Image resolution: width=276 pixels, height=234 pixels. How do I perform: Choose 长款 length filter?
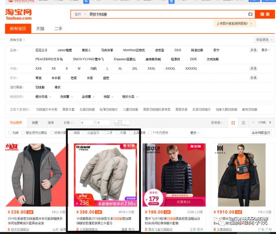[x=90, y=78]
